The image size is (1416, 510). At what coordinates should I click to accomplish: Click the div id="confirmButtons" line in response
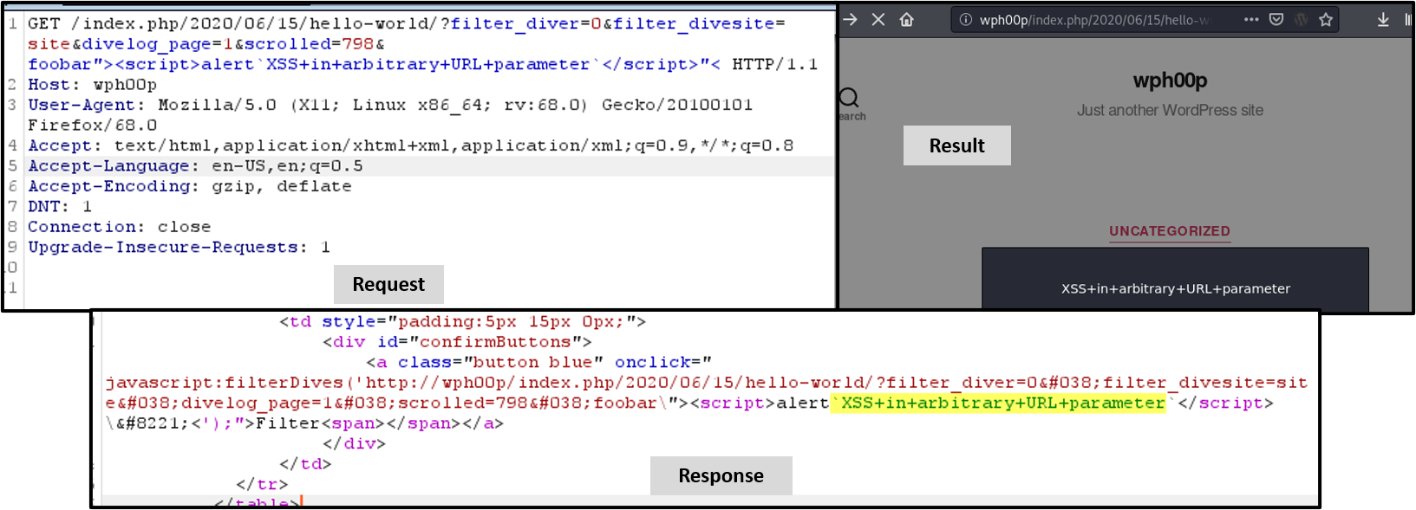click(x=457, y=342)
